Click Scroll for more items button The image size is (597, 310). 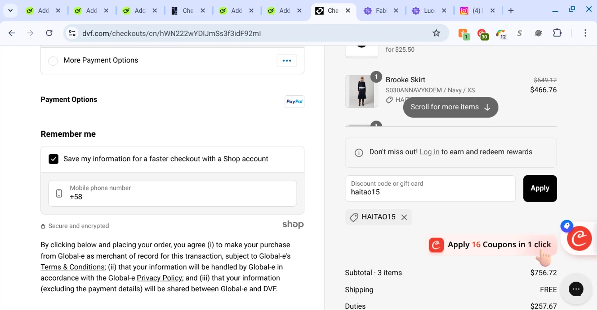click(x=451, y=107)
